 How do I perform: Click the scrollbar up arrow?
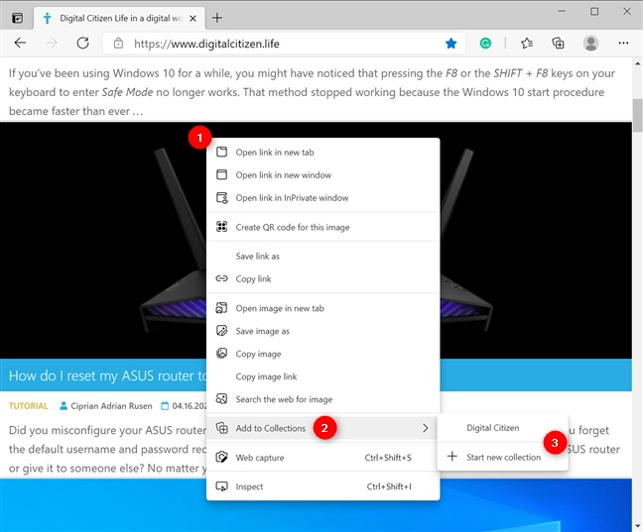pos(637,63)
